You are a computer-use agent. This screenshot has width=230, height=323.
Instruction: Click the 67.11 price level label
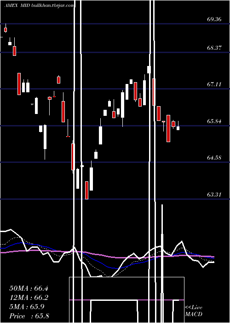214,84
